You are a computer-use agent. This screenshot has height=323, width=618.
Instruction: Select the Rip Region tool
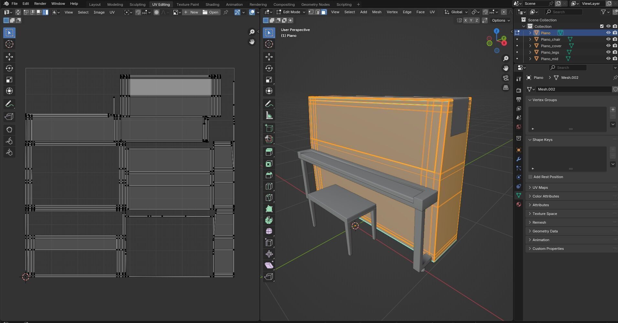[269, 277]
